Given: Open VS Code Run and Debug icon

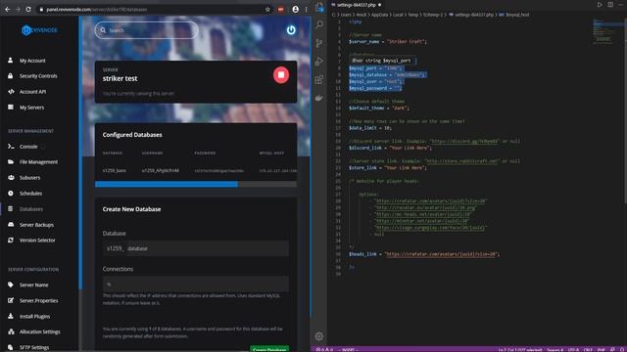Looking at the screenshot, I should (x=319, y=61).
